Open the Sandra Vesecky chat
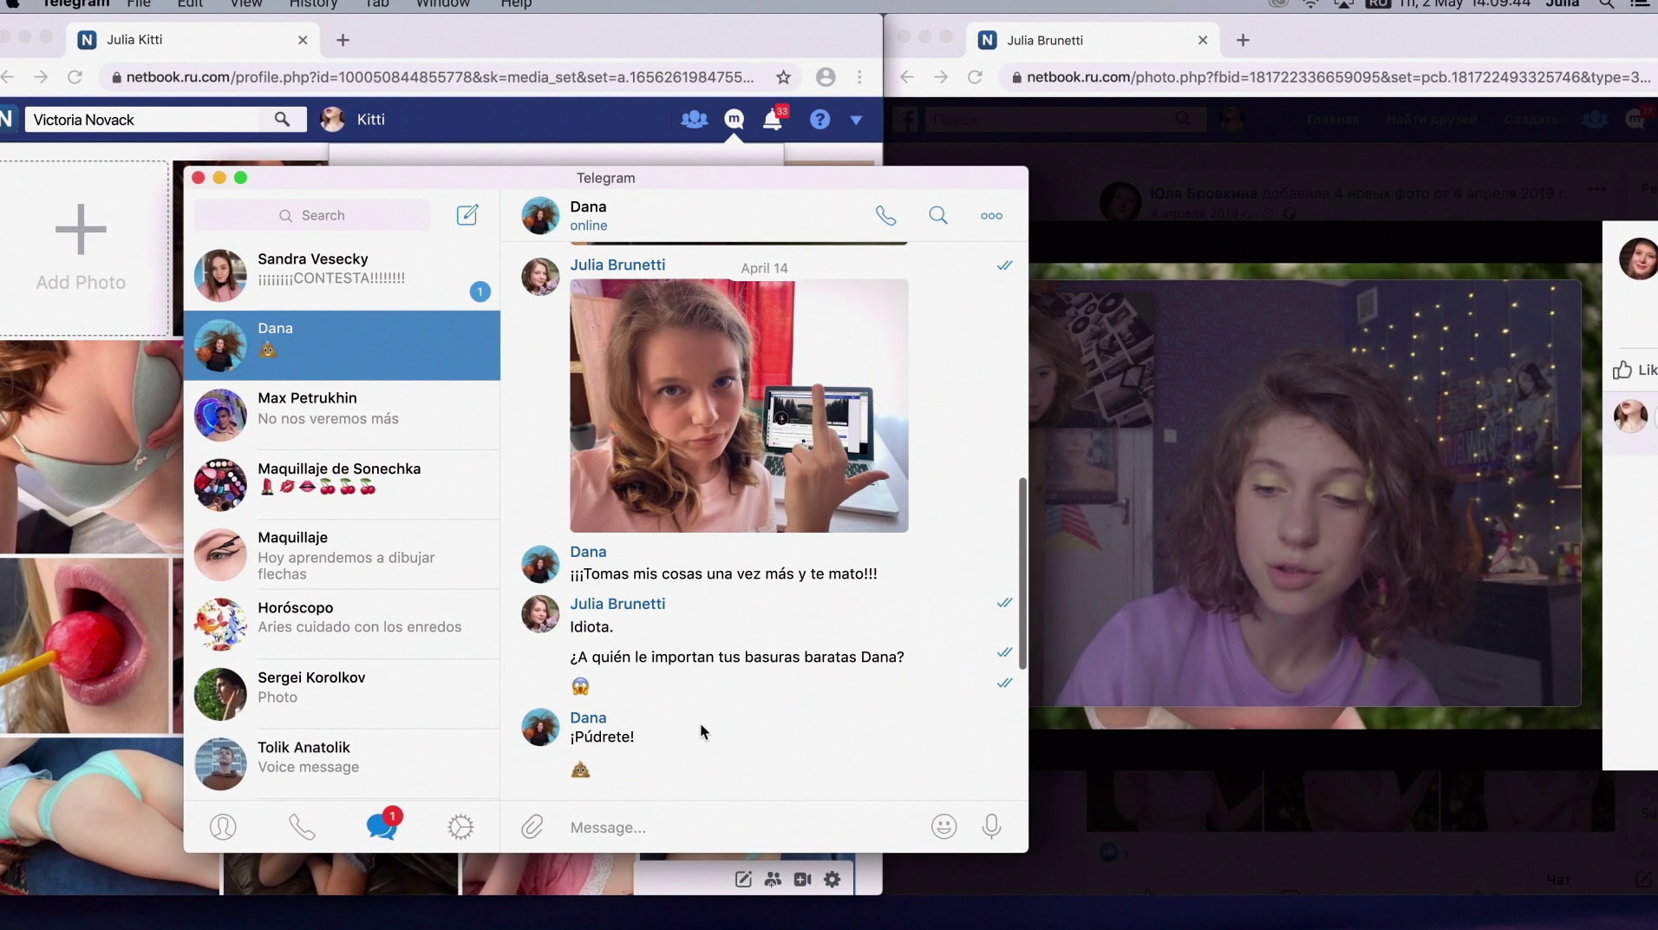Image resolution: width=1658 pixels, height=930 pixels. [x=342, y=276]
